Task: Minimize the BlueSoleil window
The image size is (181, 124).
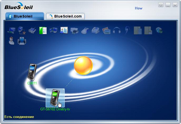Action: (168, 5)
